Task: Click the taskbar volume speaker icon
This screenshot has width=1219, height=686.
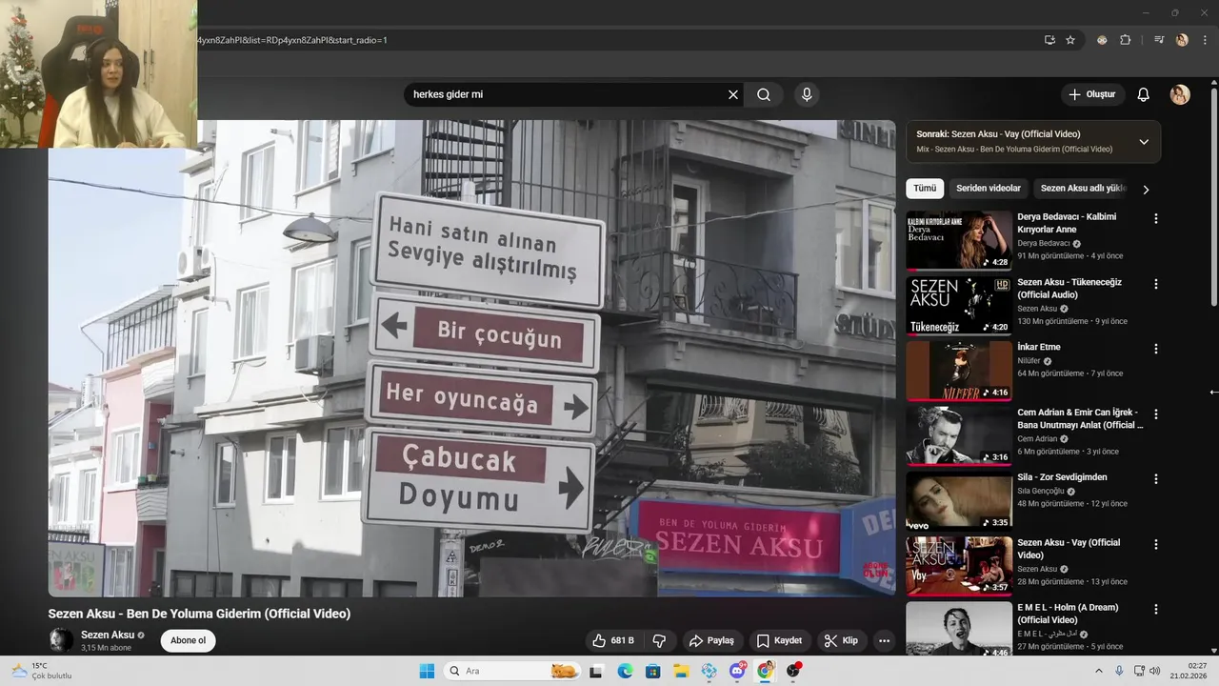Action: pos(1154,671)
